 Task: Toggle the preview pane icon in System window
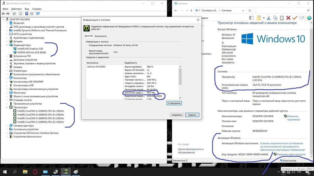click(x=252, y=18)
